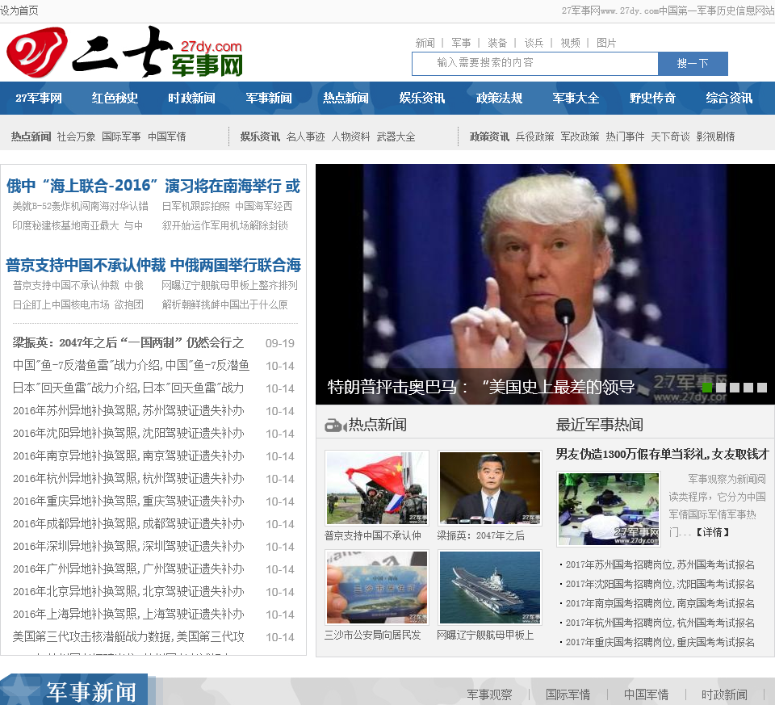
Task: Open 三沙市 resident ID card thumbnail
Action: [377, 587]
